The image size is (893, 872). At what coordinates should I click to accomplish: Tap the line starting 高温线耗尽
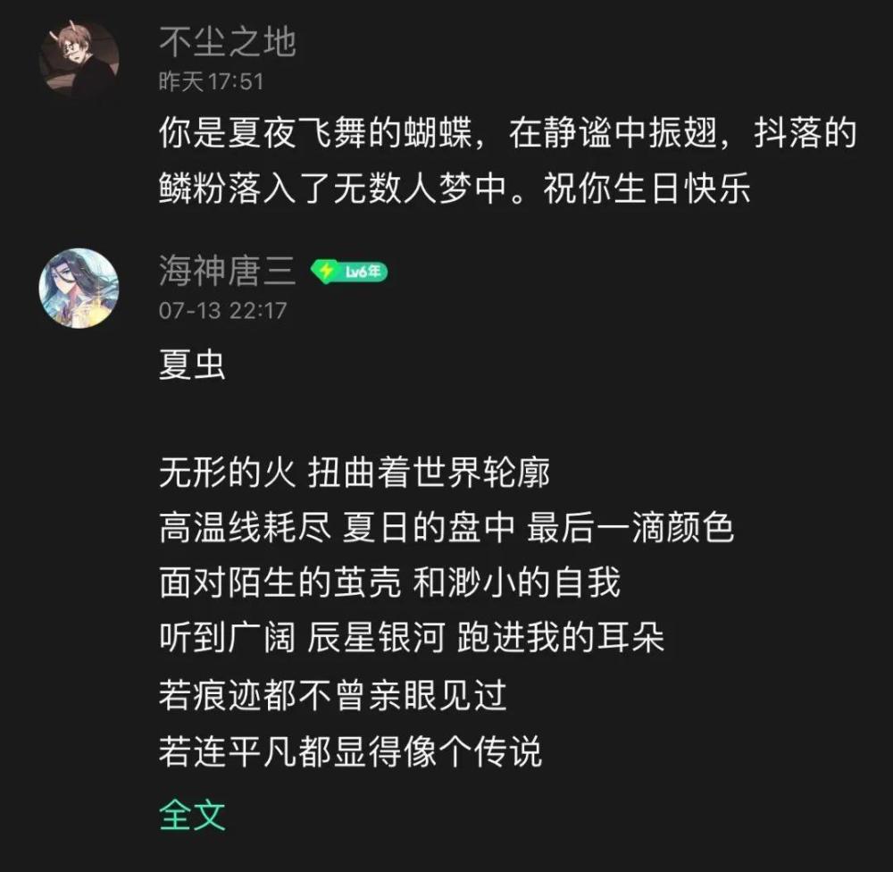tap(446, 527)
